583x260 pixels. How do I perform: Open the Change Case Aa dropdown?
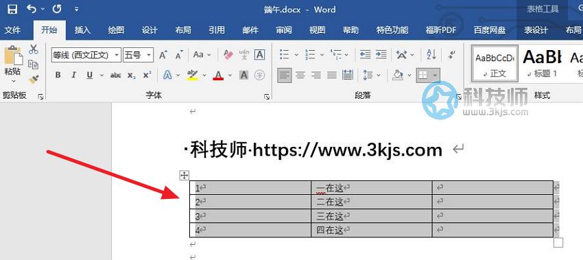pyautogui.click(x=202, y=55)
